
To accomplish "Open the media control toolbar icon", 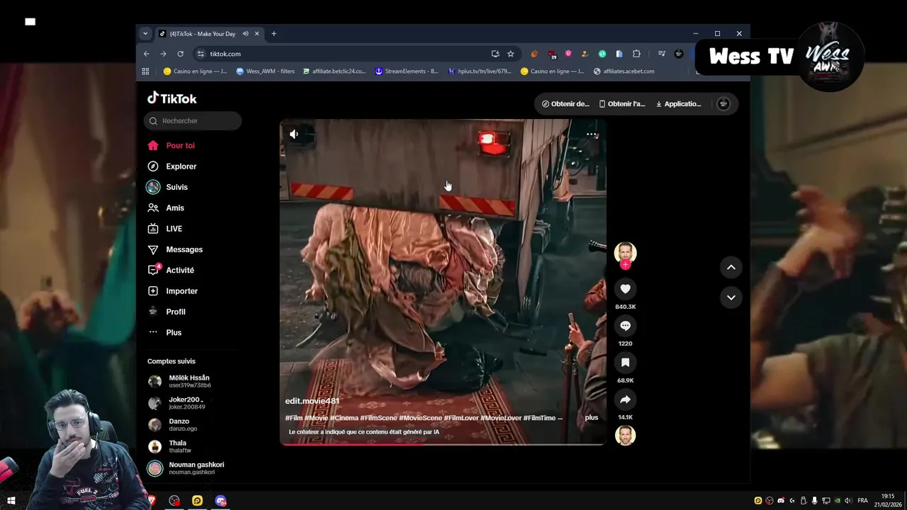I will pyautogui.click(x=661, y=54).
